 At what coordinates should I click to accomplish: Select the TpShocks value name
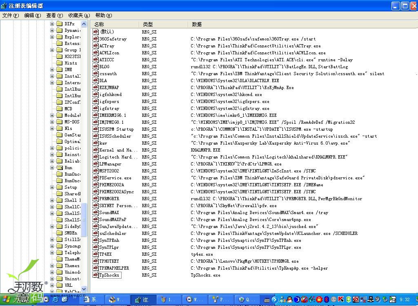(x=110, y=275)
